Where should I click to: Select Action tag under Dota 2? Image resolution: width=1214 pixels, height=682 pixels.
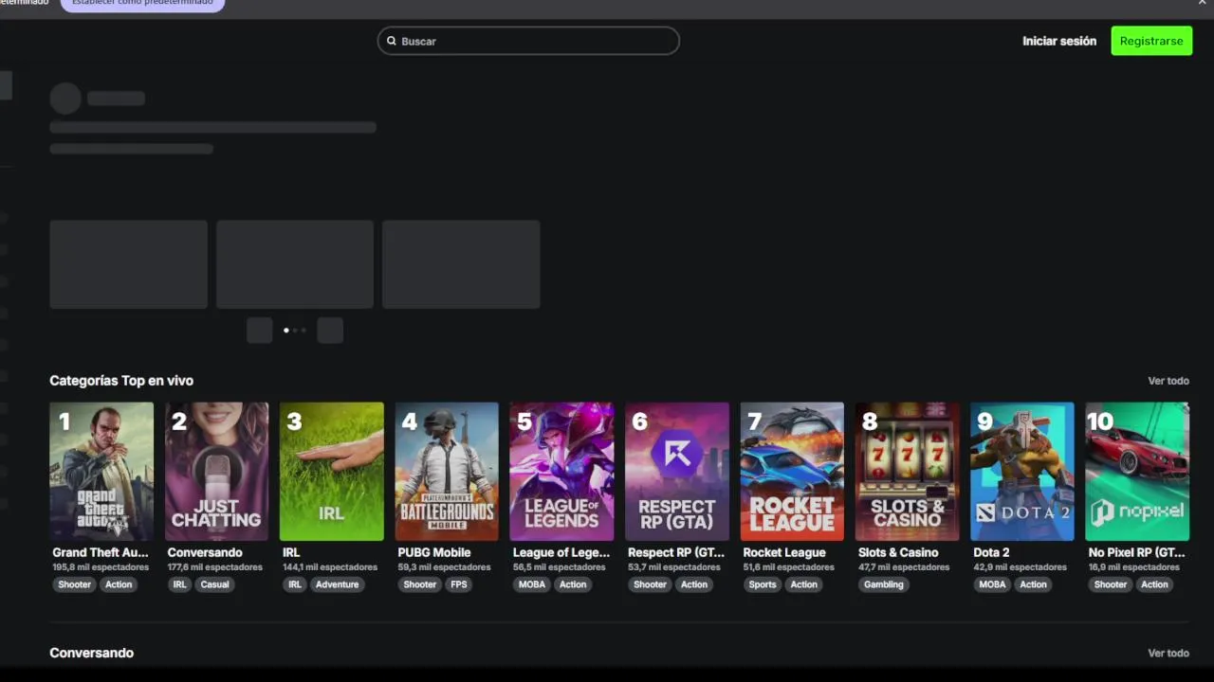(x=1033, y=584)
